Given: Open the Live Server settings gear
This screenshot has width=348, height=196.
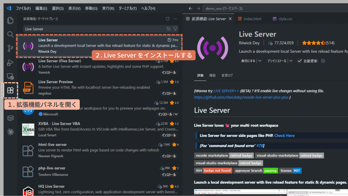Looking at the screenshot, I should point(323,61).
